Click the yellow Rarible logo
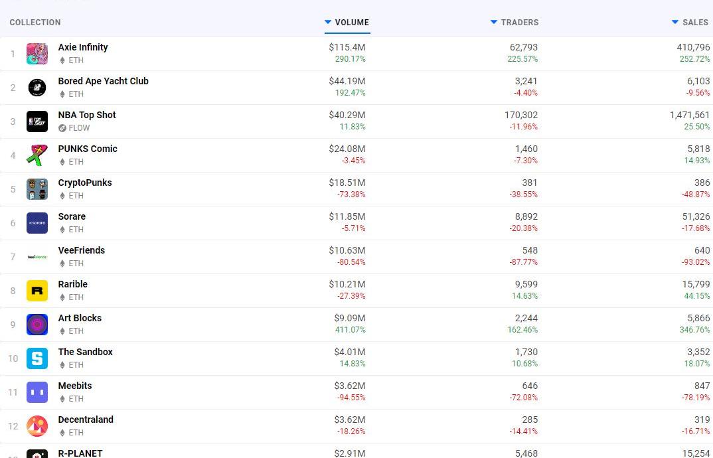 37,291
